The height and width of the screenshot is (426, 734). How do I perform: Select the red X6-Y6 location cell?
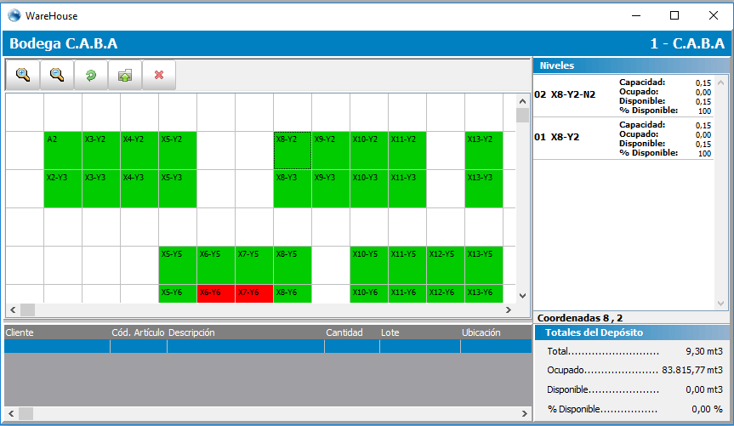coord(216,293)
